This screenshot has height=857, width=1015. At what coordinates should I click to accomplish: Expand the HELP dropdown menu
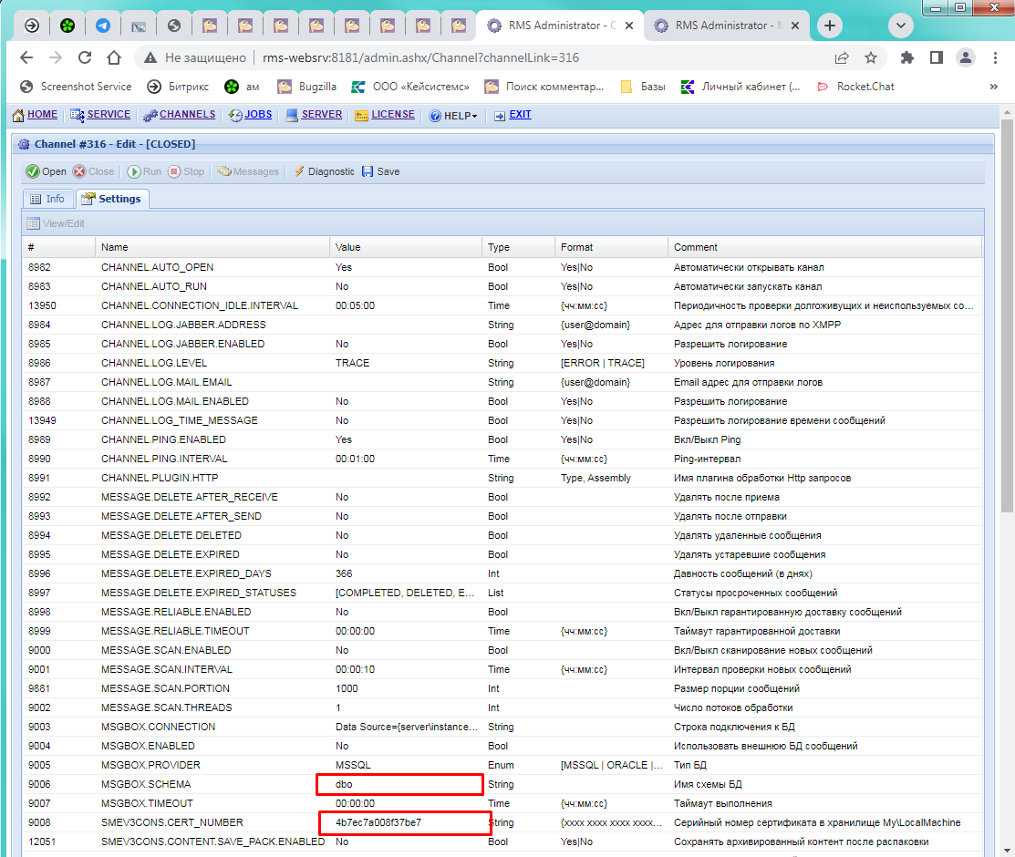pyautogui.click(x=453, y=115)
